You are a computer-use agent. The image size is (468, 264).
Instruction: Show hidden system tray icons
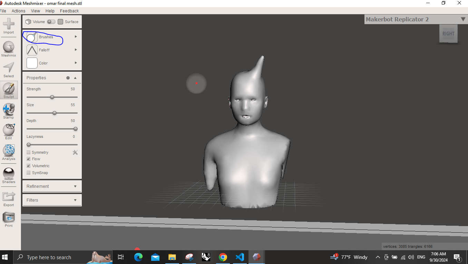[378, 257]
